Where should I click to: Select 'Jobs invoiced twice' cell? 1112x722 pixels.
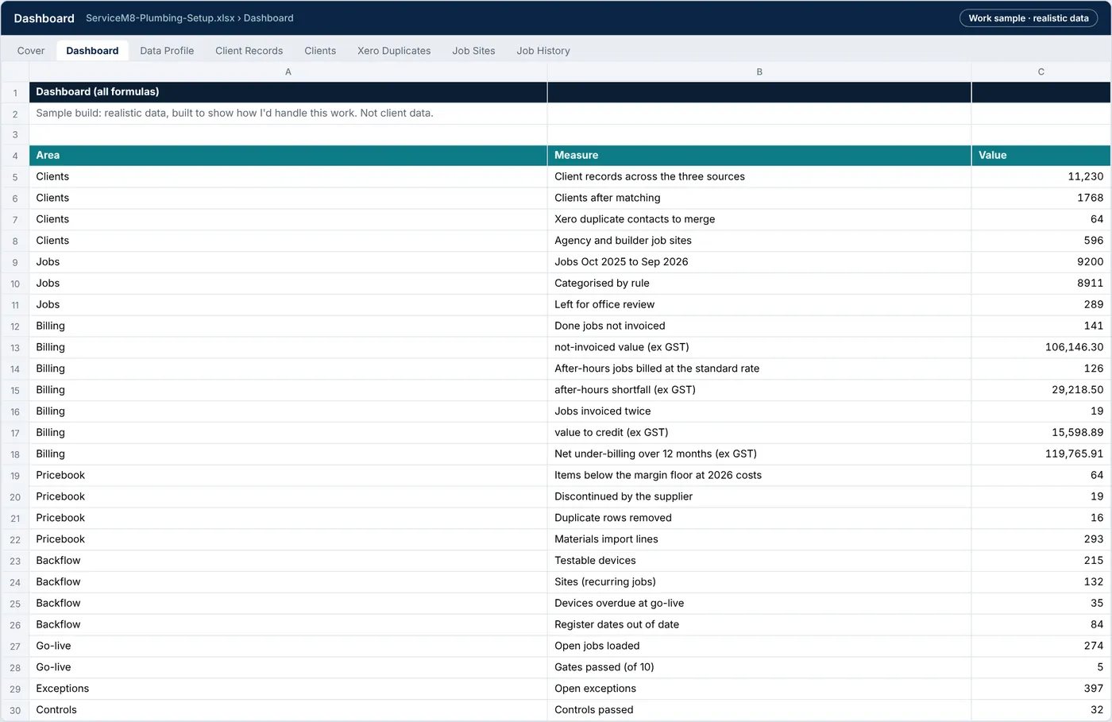[x=759, y=411]
